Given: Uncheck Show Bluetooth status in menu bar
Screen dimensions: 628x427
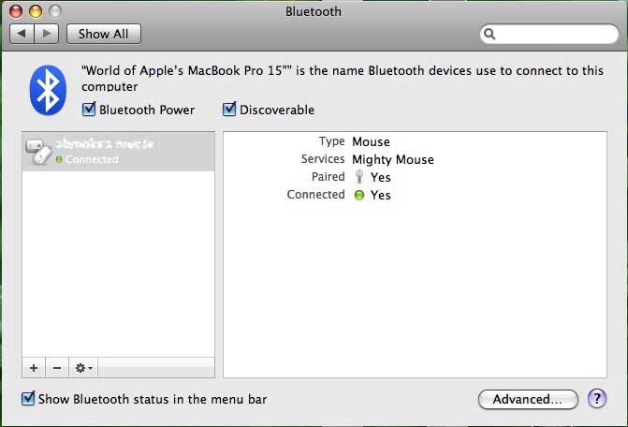Looking at the screenshot, I should (x=28, y=399).
